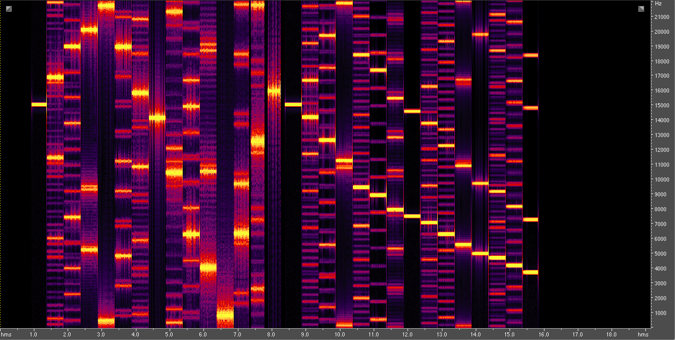Click the 7000 label on the frequency ruler

coord(661,224)
